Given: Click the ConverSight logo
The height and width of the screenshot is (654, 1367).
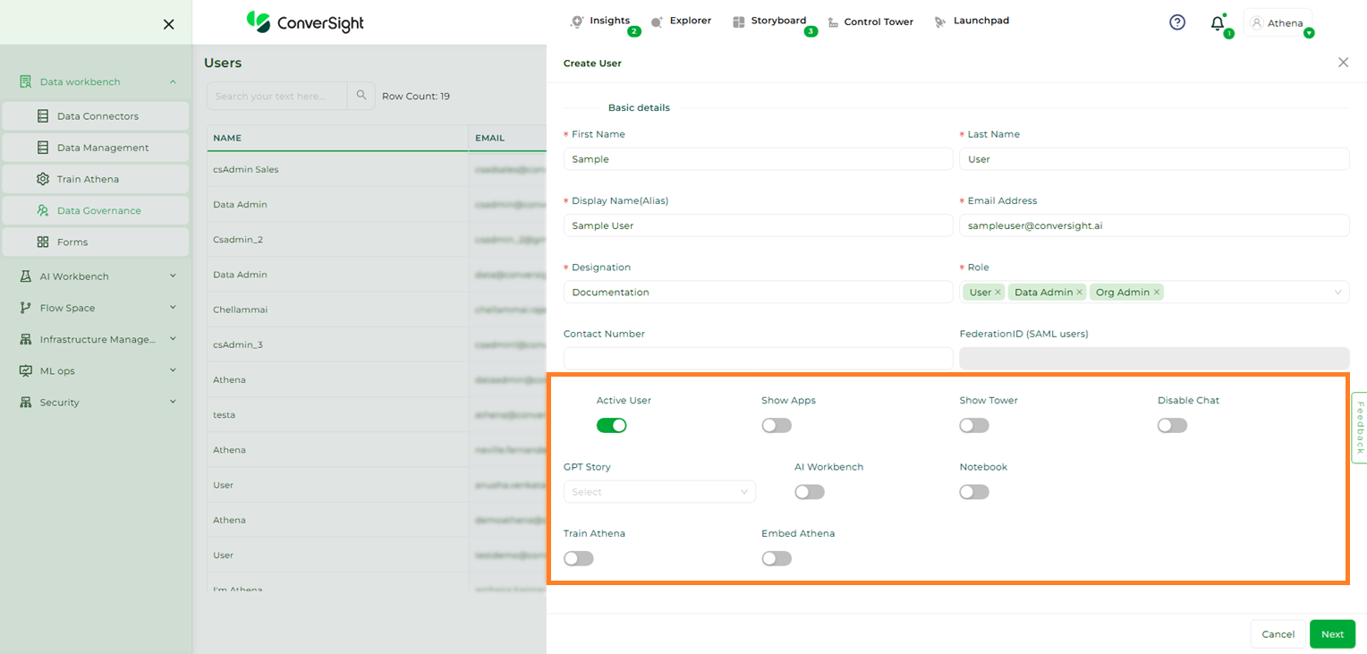Looking at the screenshot, I should coord(305,22).
